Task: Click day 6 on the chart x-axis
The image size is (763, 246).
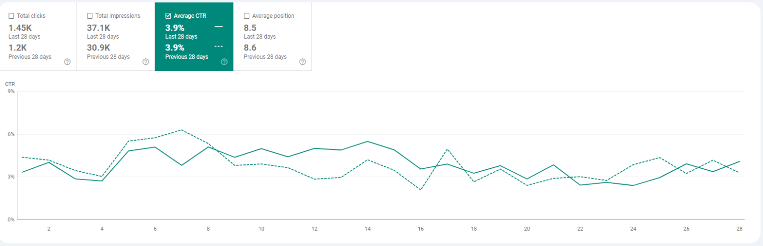Action: 155,229
